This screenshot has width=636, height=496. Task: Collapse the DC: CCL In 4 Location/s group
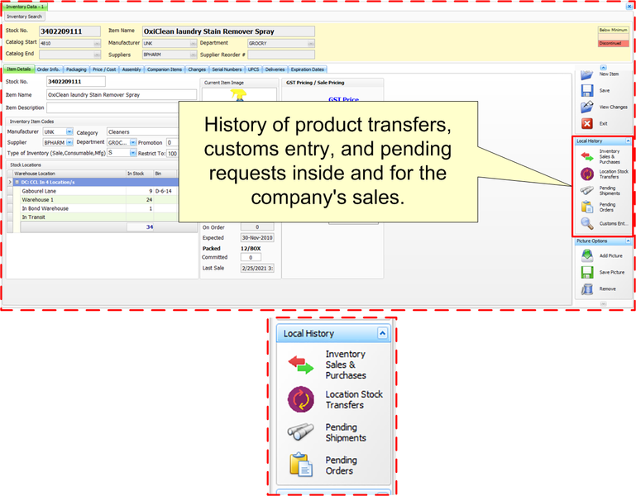17,182
